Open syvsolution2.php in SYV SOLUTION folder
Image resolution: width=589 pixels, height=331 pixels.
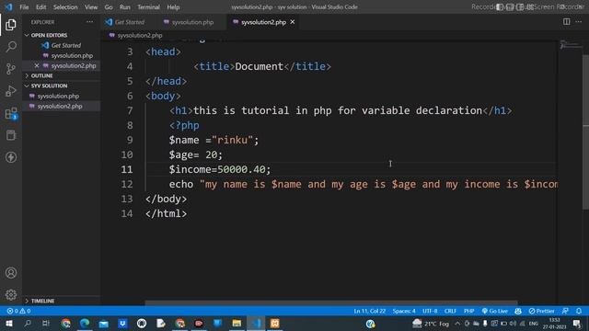(59, 107)
